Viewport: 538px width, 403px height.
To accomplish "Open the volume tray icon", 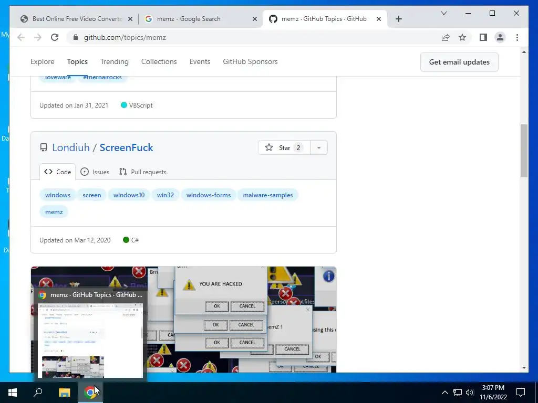I will click(470, 393).
